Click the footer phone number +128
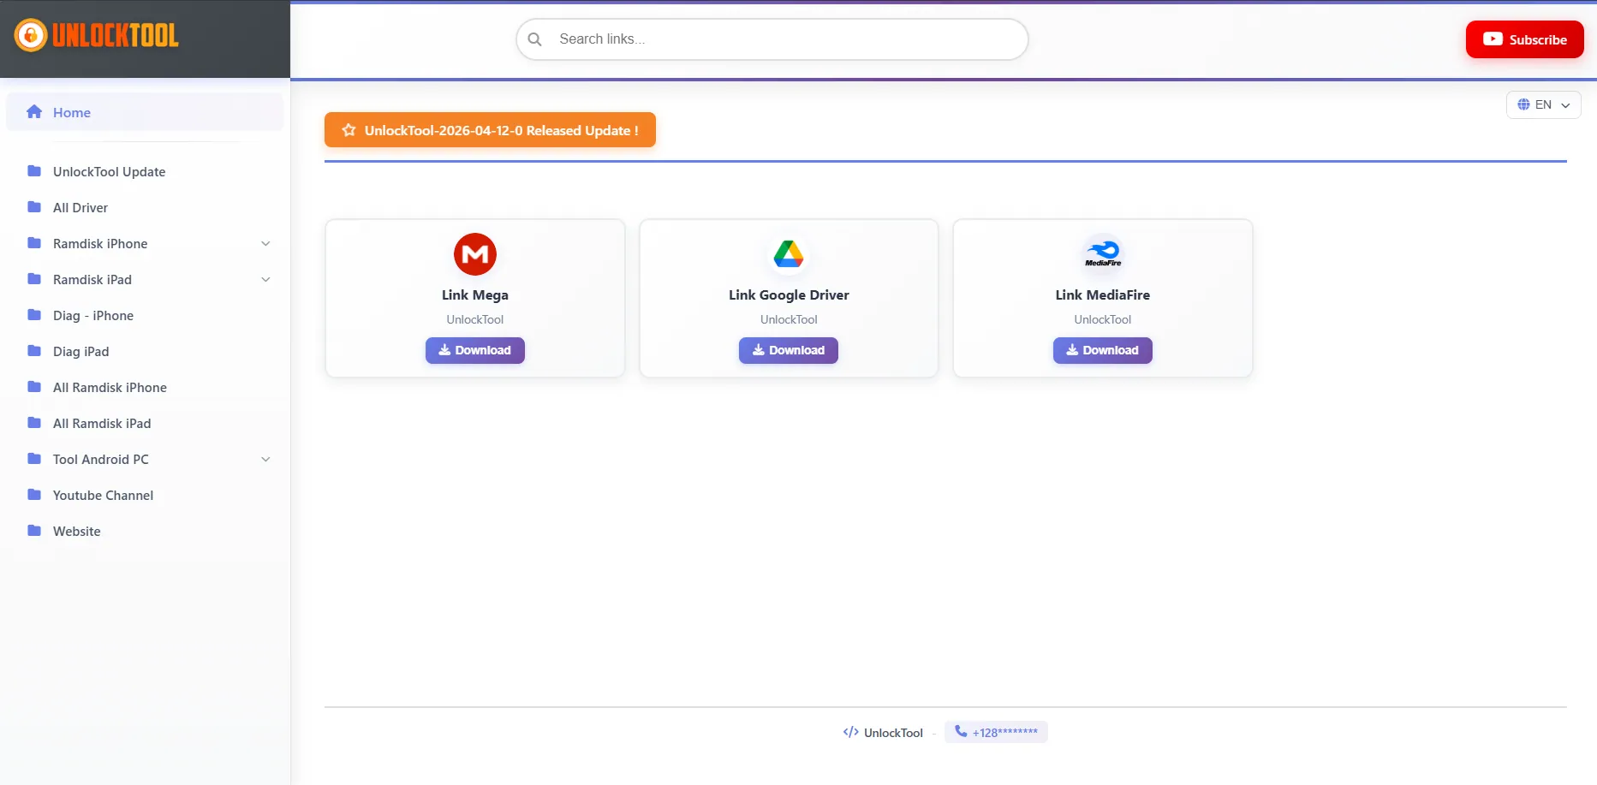The height and width of the screenshot is (785, 1597). (996, 732)
